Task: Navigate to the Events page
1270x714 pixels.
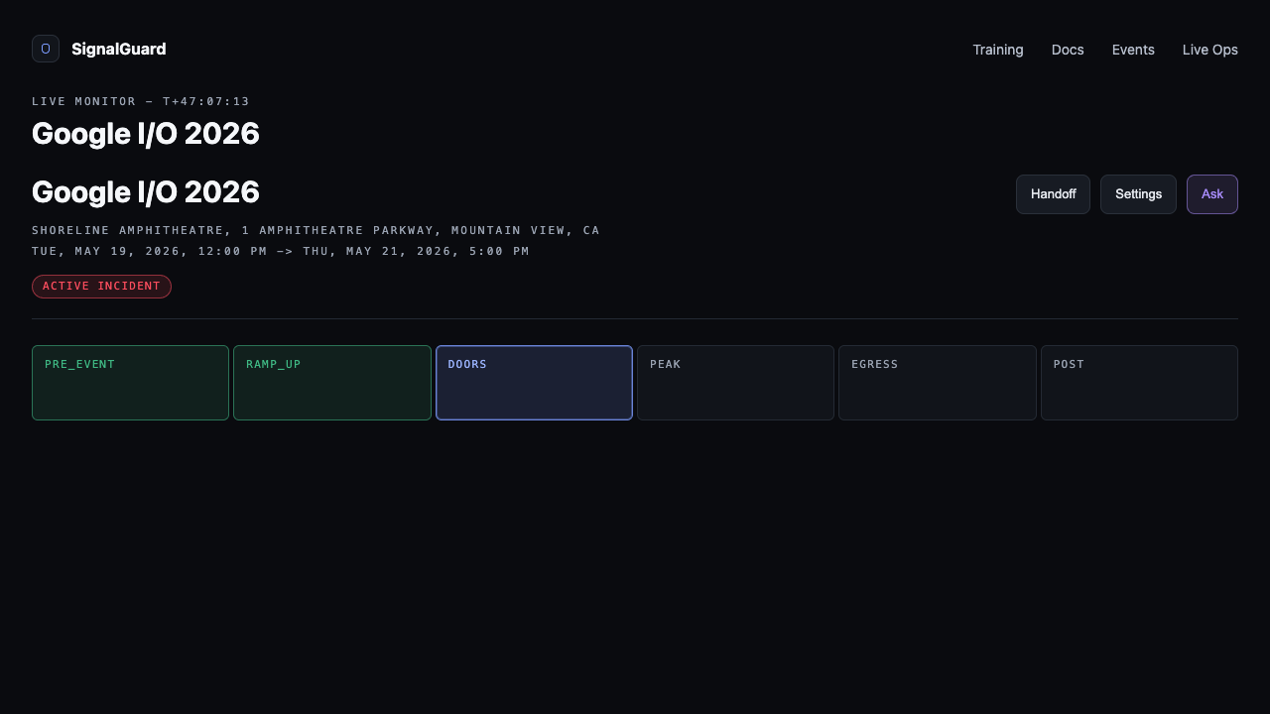Action: (x=1133, y=50)
